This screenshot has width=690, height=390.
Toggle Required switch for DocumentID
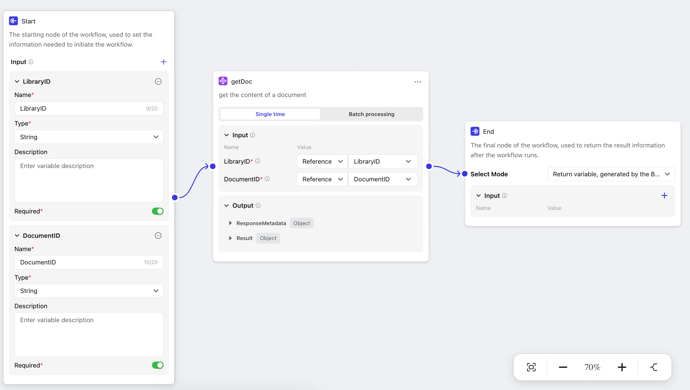158,365
